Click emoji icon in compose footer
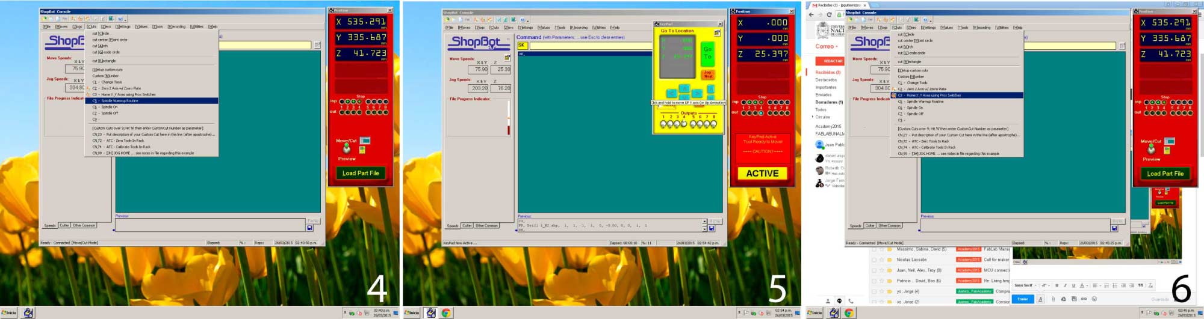This screenshot has width=1204, height=319. point(1094,299)
